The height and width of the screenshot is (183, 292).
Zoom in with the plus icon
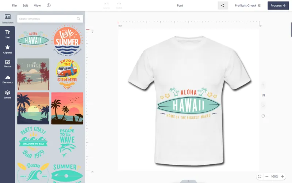coord(283,176)
